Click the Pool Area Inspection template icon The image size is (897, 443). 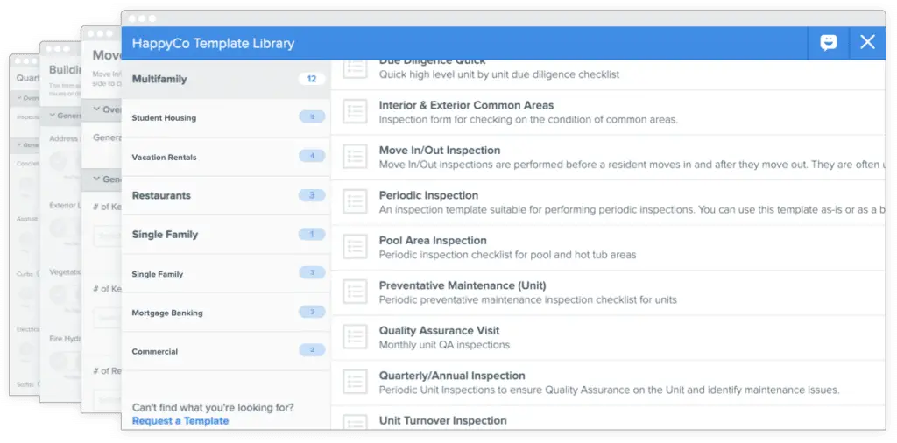[356, 246]
